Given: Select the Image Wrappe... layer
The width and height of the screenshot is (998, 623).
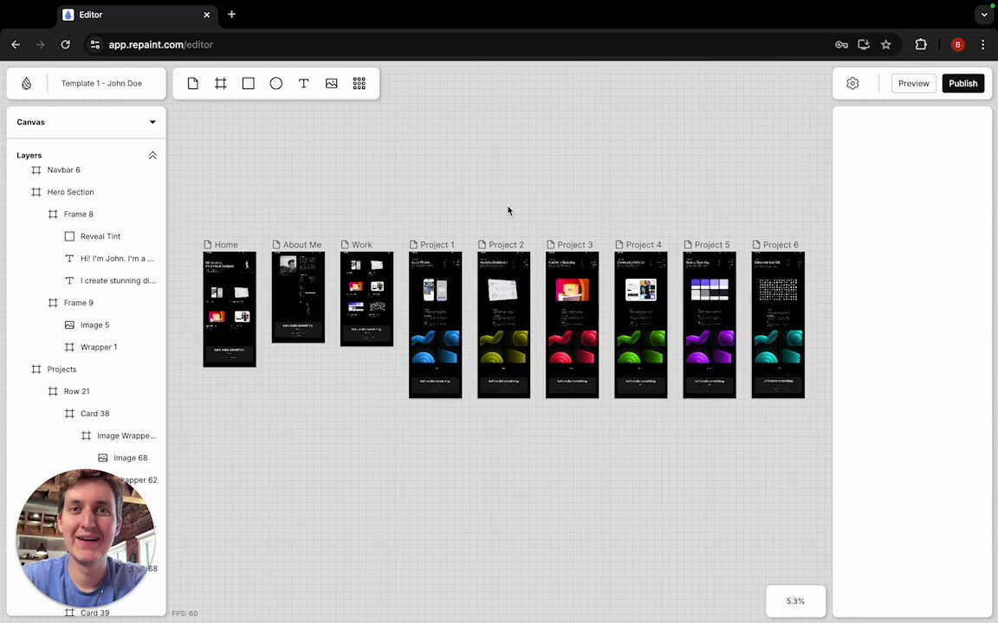Looking at the screenshot, I should 126,435.
